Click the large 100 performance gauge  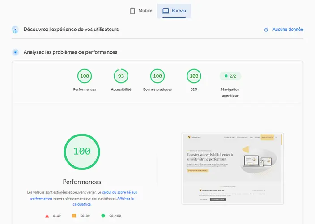pos(82,152)
